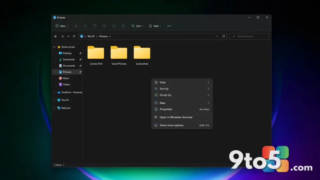The image size is (320, 180).
Task: Go back with the left arrow
Action: (x=56, y=36)
